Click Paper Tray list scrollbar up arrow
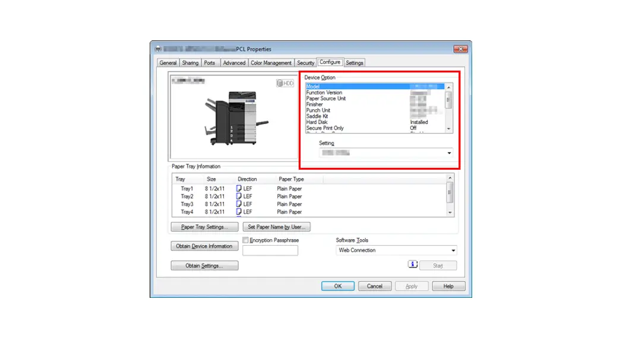 pos(450,178)
